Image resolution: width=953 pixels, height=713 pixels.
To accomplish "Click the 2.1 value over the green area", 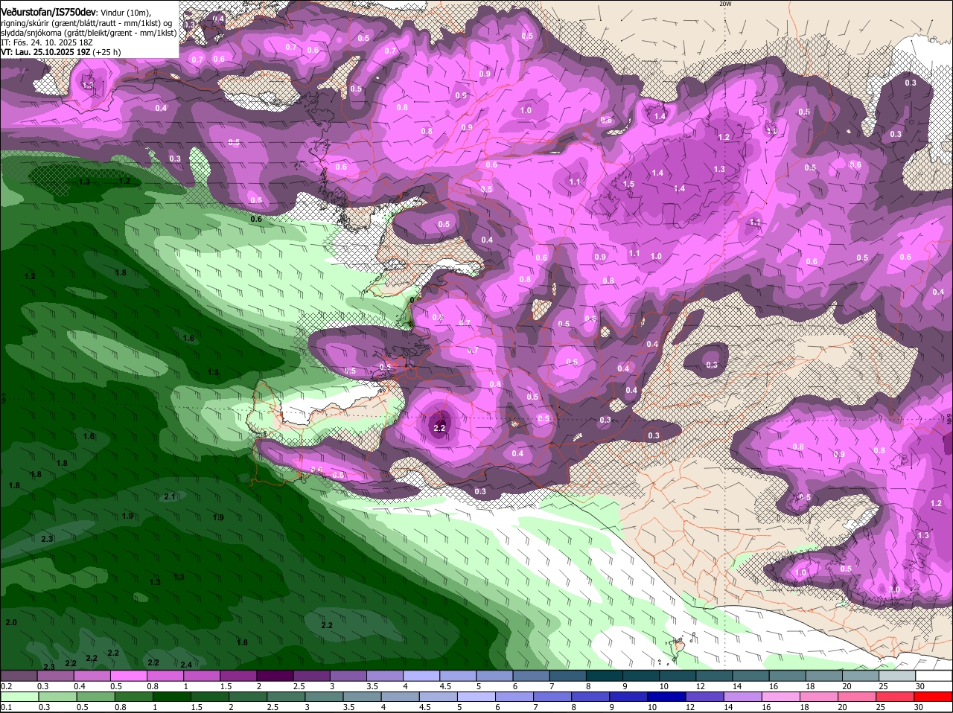I will tap(170, 496).
